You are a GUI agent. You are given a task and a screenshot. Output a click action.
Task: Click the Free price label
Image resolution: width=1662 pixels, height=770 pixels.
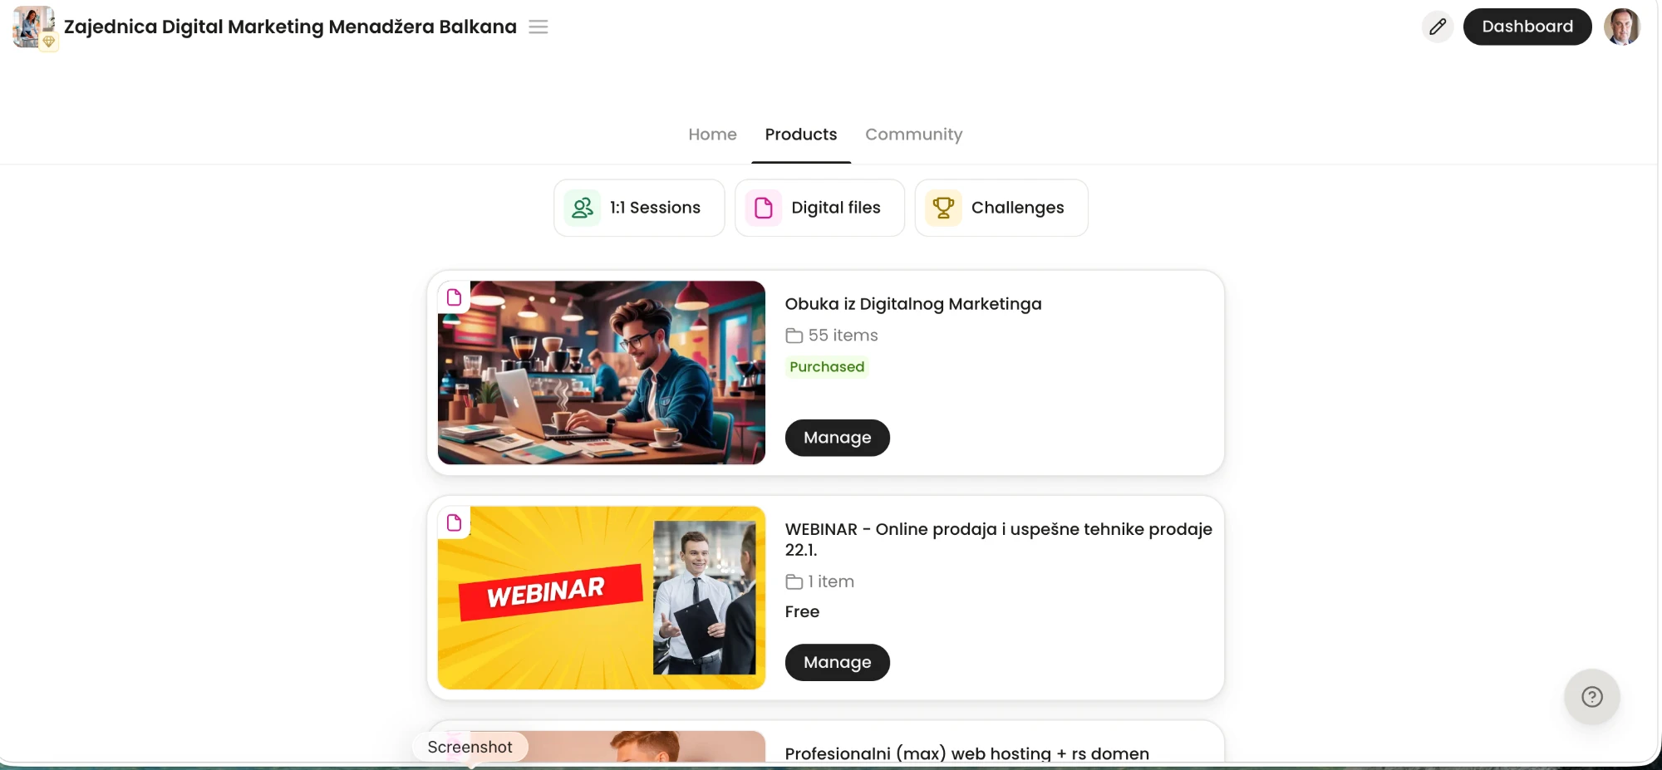[x=802, y=612]
